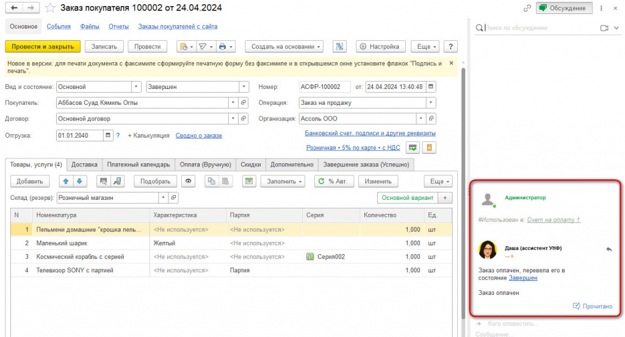Switch to Платежный календарь tab
Viewport: 625px width, 337px height.
(x=139, y=165)
